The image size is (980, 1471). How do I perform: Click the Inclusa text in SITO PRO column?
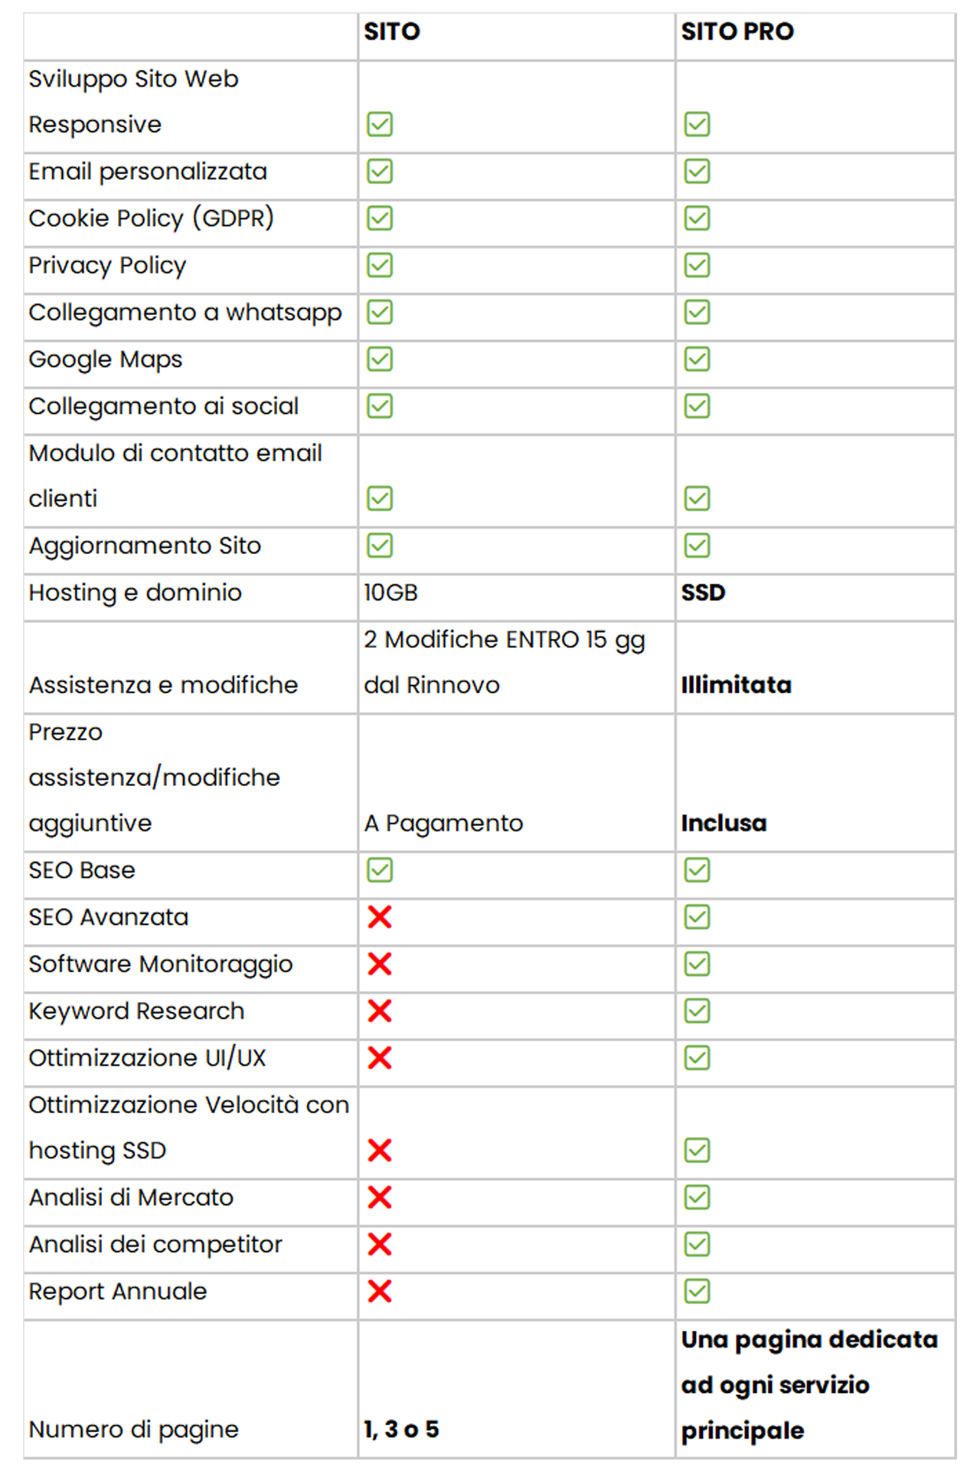pyautogui.click(x=724, y=823)
